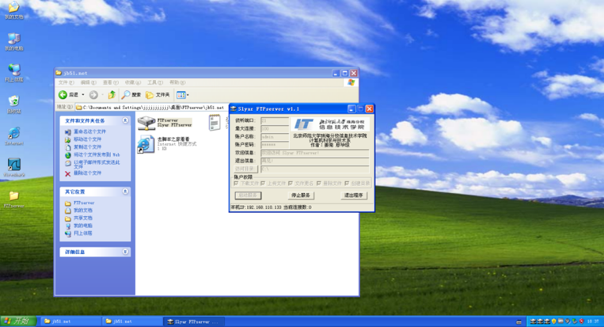Collapse the 其它位置 panel
604x327 pixels.
tap(125, 192)
